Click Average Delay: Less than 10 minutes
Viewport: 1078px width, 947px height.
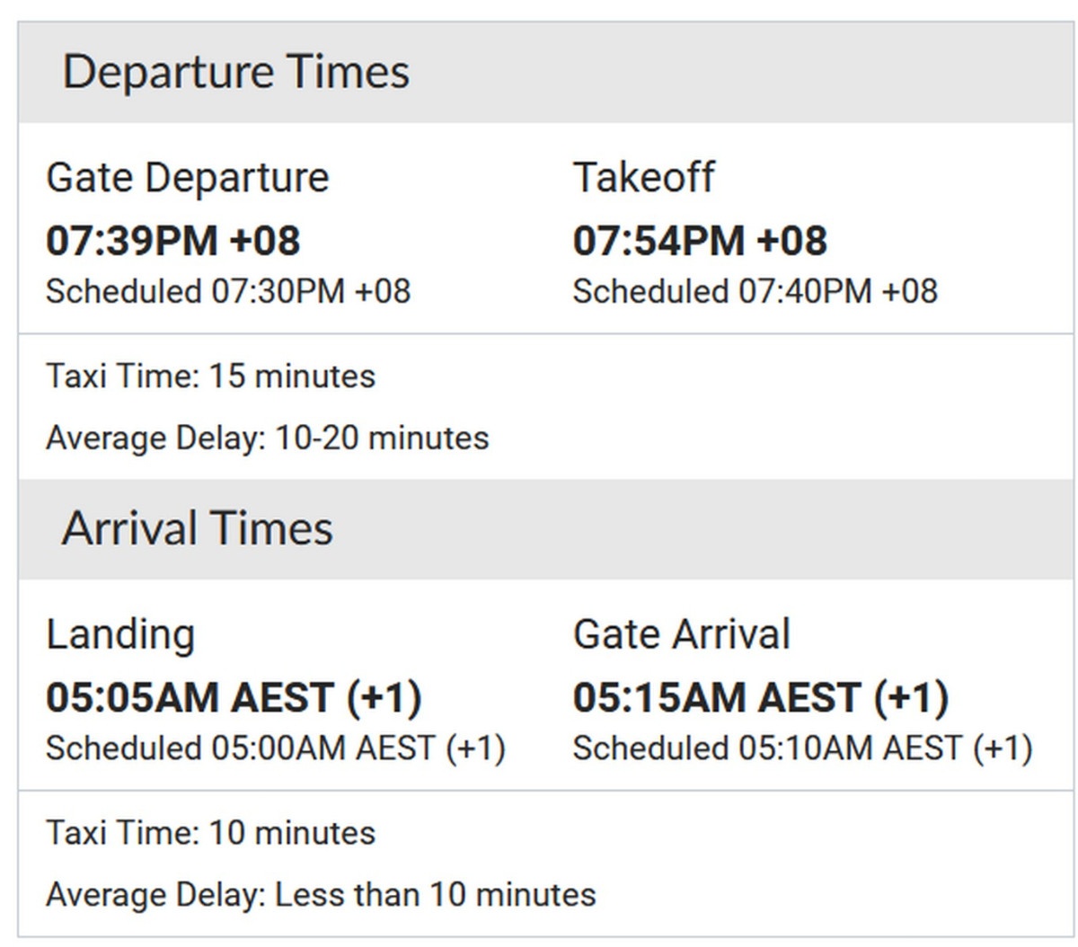pos(321,896)
